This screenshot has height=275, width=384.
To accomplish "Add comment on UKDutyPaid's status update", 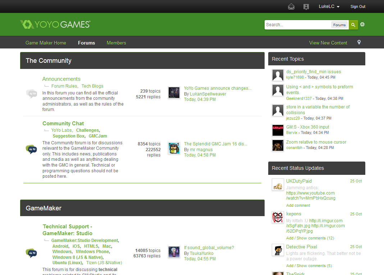I will [x=298, y=205].
